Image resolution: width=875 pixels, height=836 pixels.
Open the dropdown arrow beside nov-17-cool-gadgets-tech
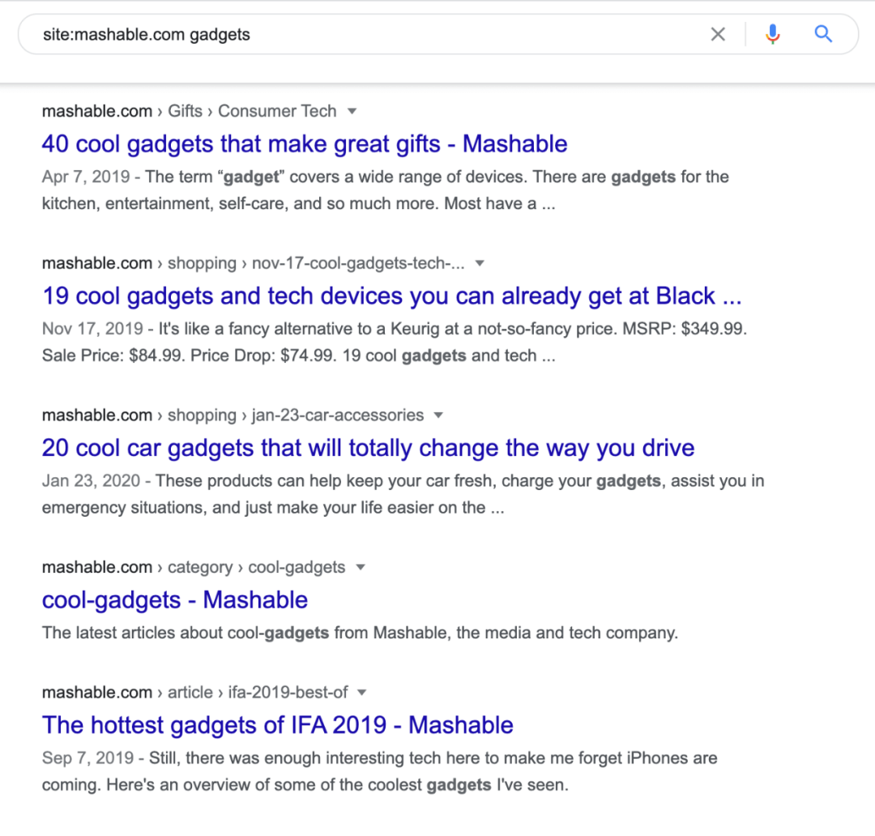(480, 263)
